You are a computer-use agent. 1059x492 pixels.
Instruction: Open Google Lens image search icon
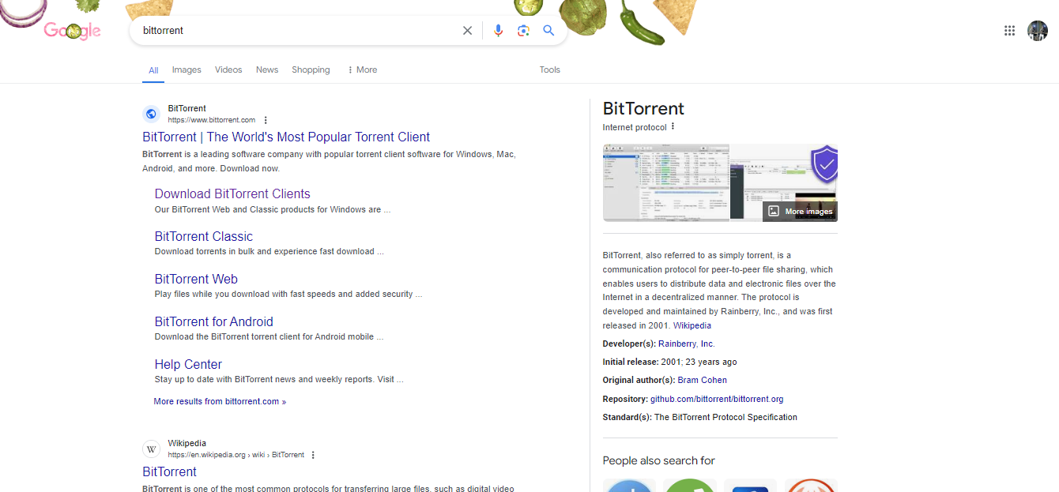pyautogui.click(x=523, y=31)
